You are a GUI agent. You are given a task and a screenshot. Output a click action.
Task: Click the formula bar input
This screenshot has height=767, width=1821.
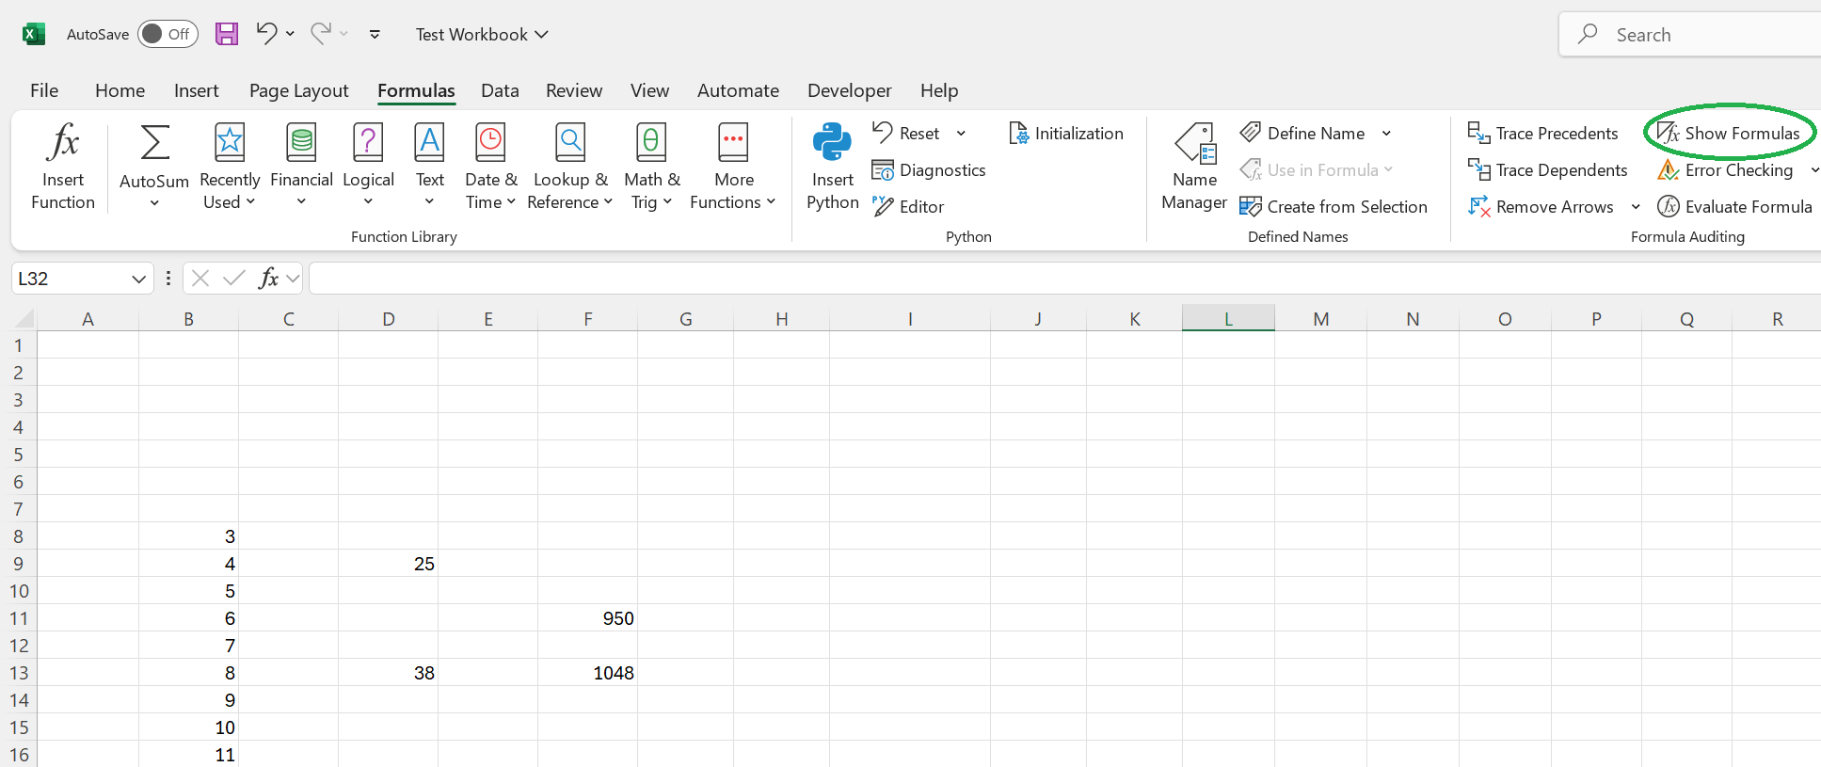[x=1064, y=279]
